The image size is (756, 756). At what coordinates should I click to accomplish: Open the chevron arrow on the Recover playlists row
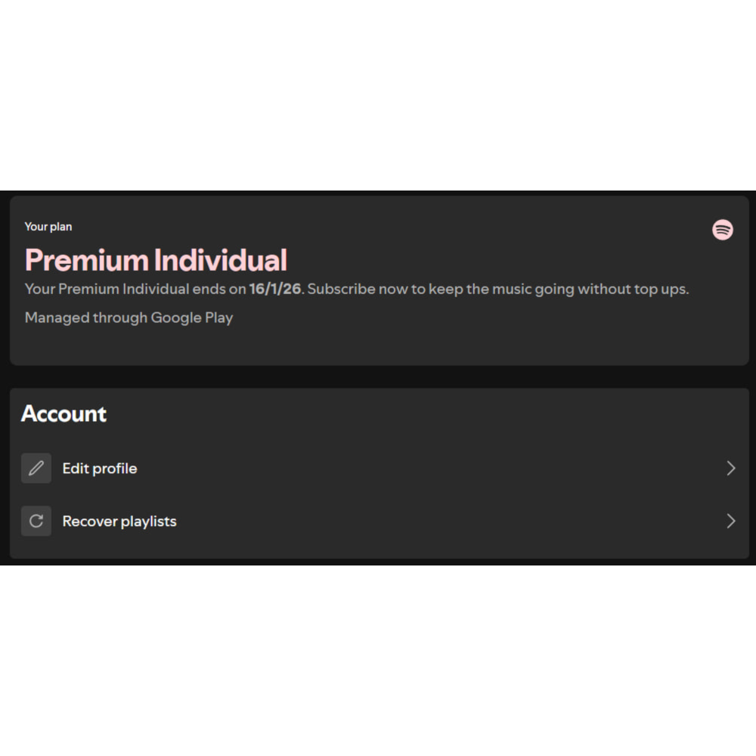pos(731,521)
